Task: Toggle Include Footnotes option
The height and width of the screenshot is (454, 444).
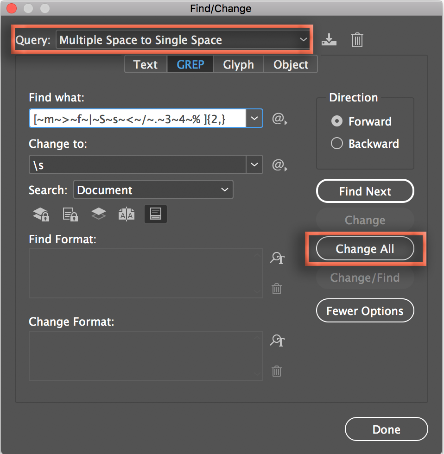Action: tap(155, 214)
